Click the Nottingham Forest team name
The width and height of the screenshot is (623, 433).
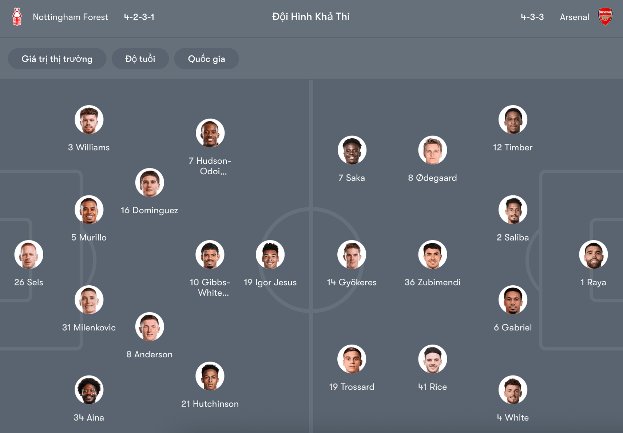coord(70,17)
